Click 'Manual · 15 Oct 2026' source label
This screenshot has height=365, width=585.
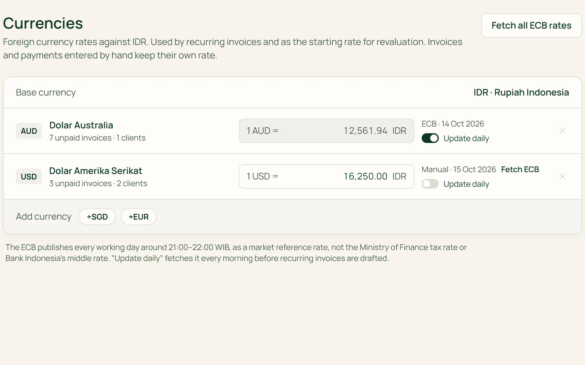(459, 169)
